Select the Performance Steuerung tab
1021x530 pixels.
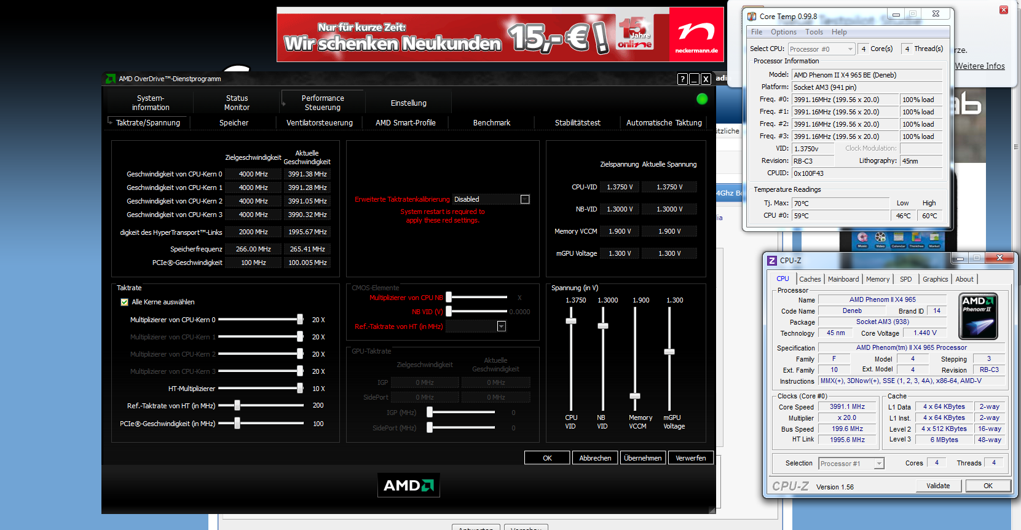pyautogui.click(x=323, y=103)
